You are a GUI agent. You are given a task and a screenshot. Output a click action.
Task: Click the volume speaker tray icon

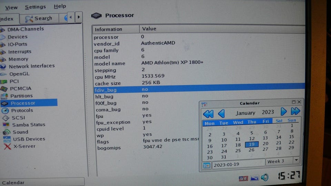(x=265, y=177)
